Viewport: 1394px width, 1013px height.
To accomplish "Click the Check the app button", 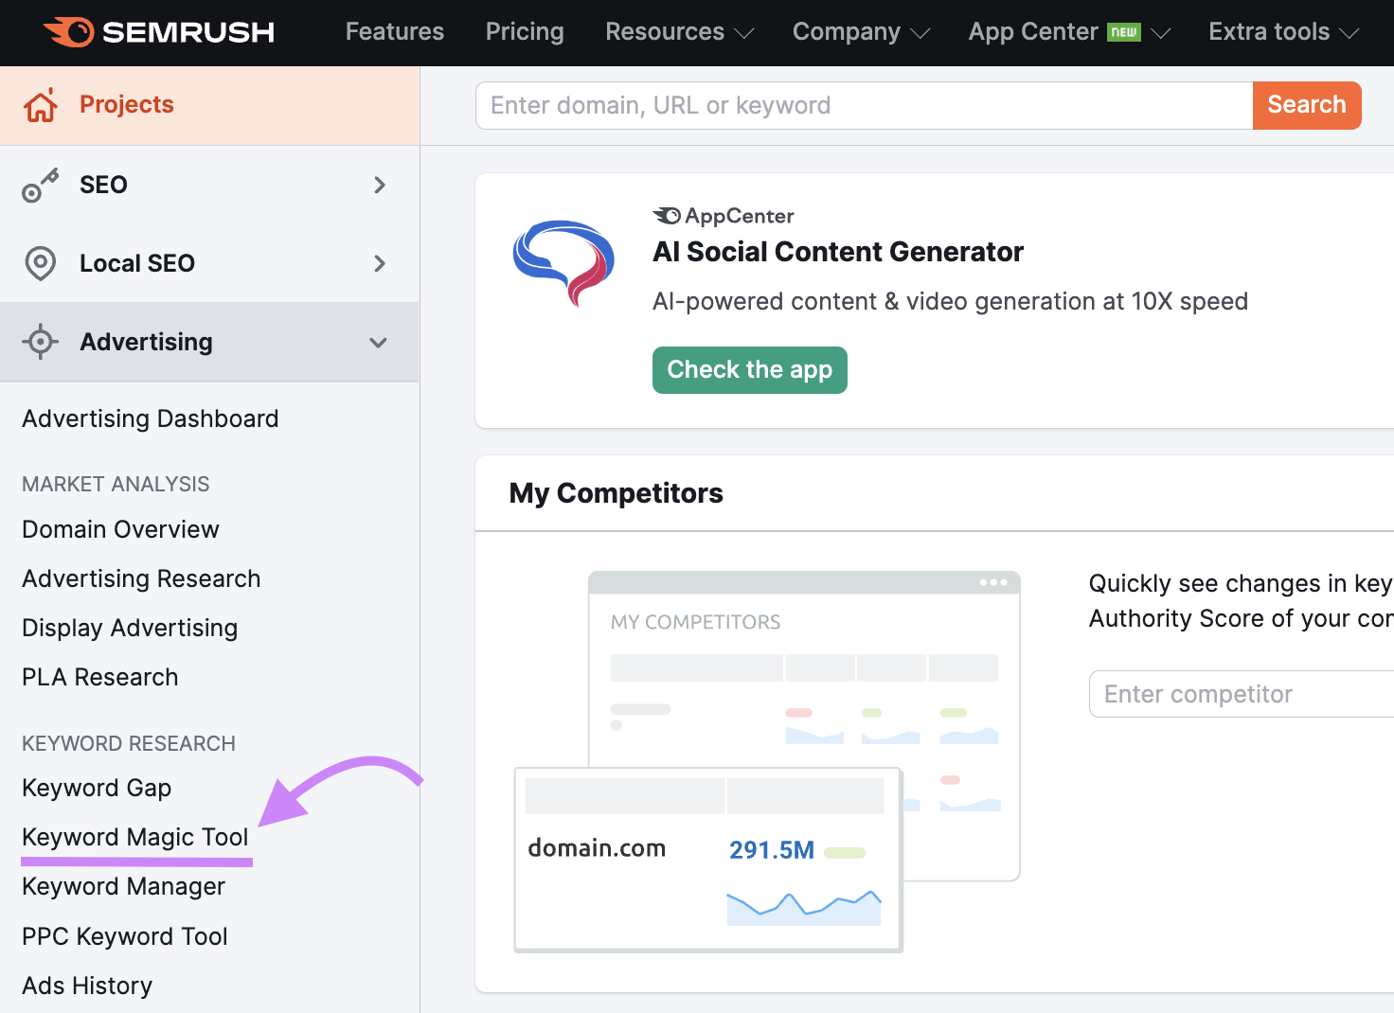I will pos(749,370).
